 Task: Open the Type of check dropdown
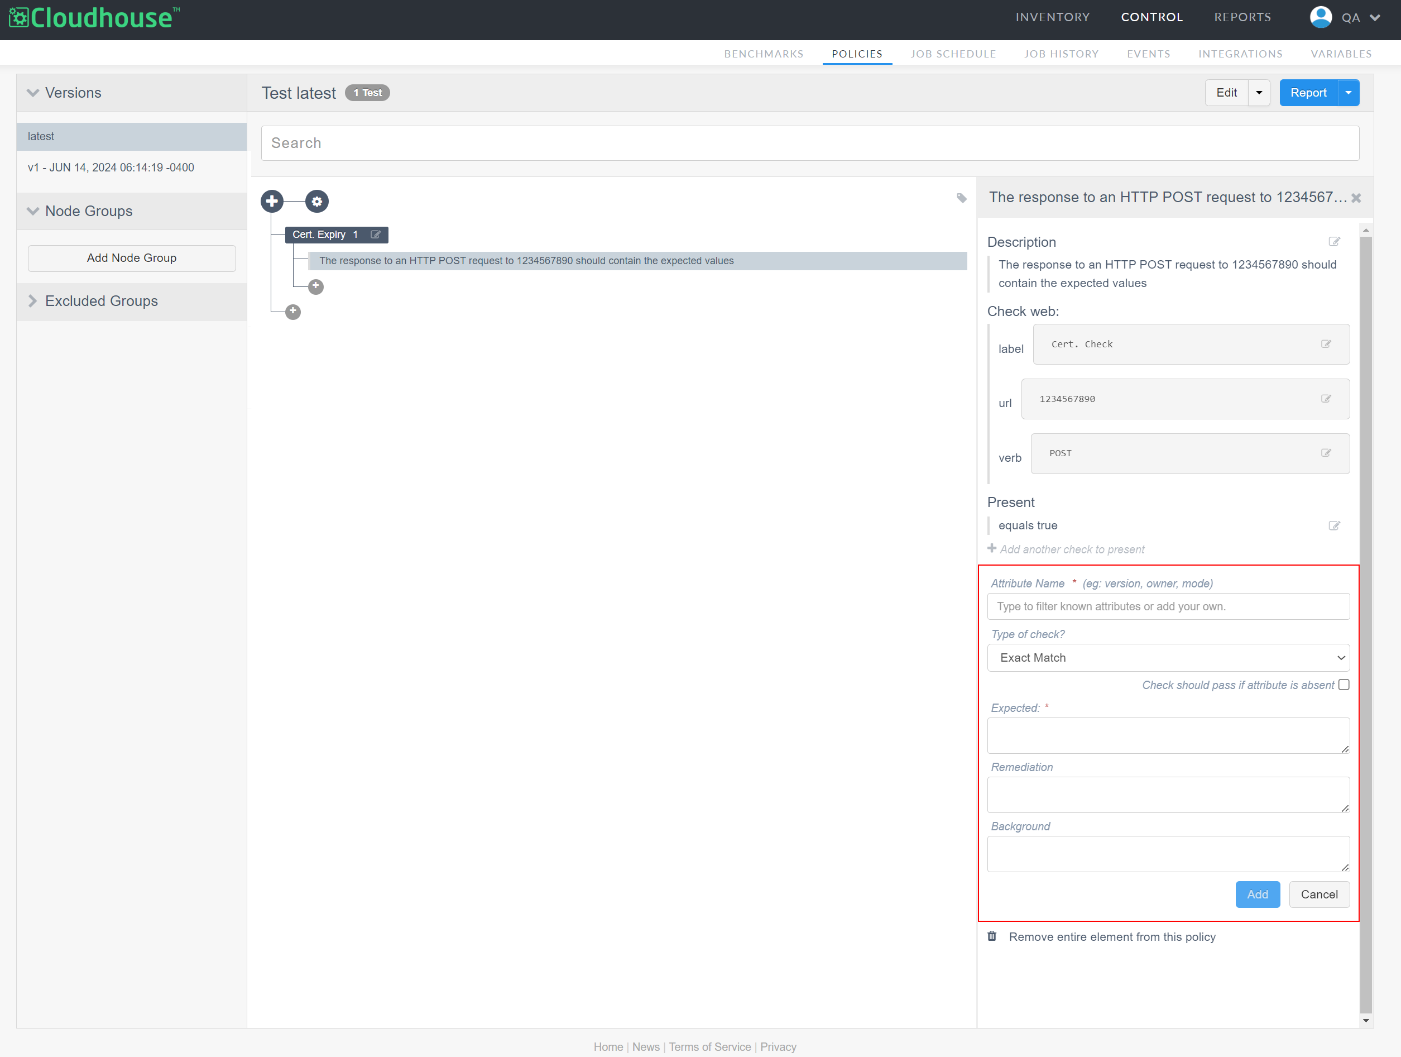coord(1168,658)
